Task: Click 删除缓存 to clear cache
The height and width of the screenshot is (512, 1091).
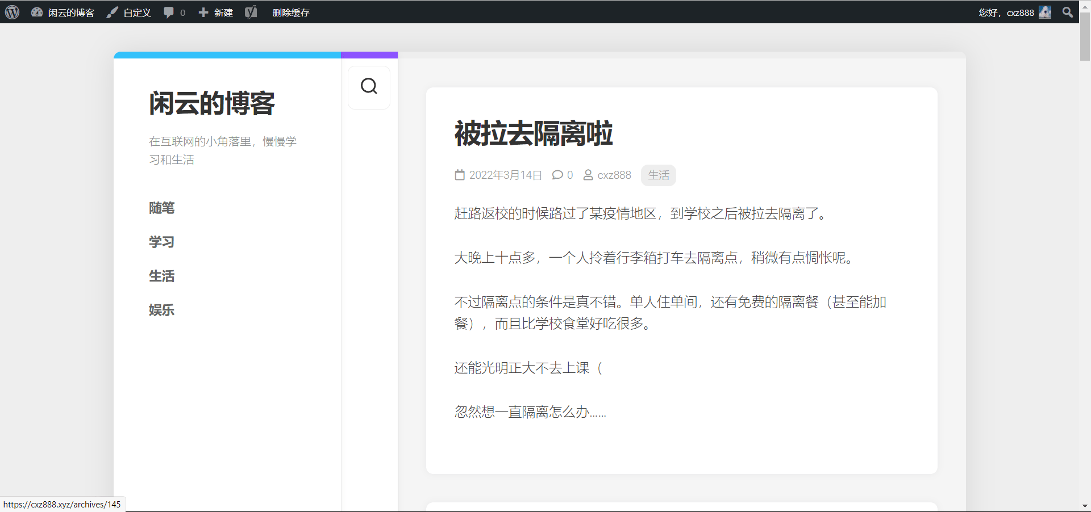Action: pos(291,12)
